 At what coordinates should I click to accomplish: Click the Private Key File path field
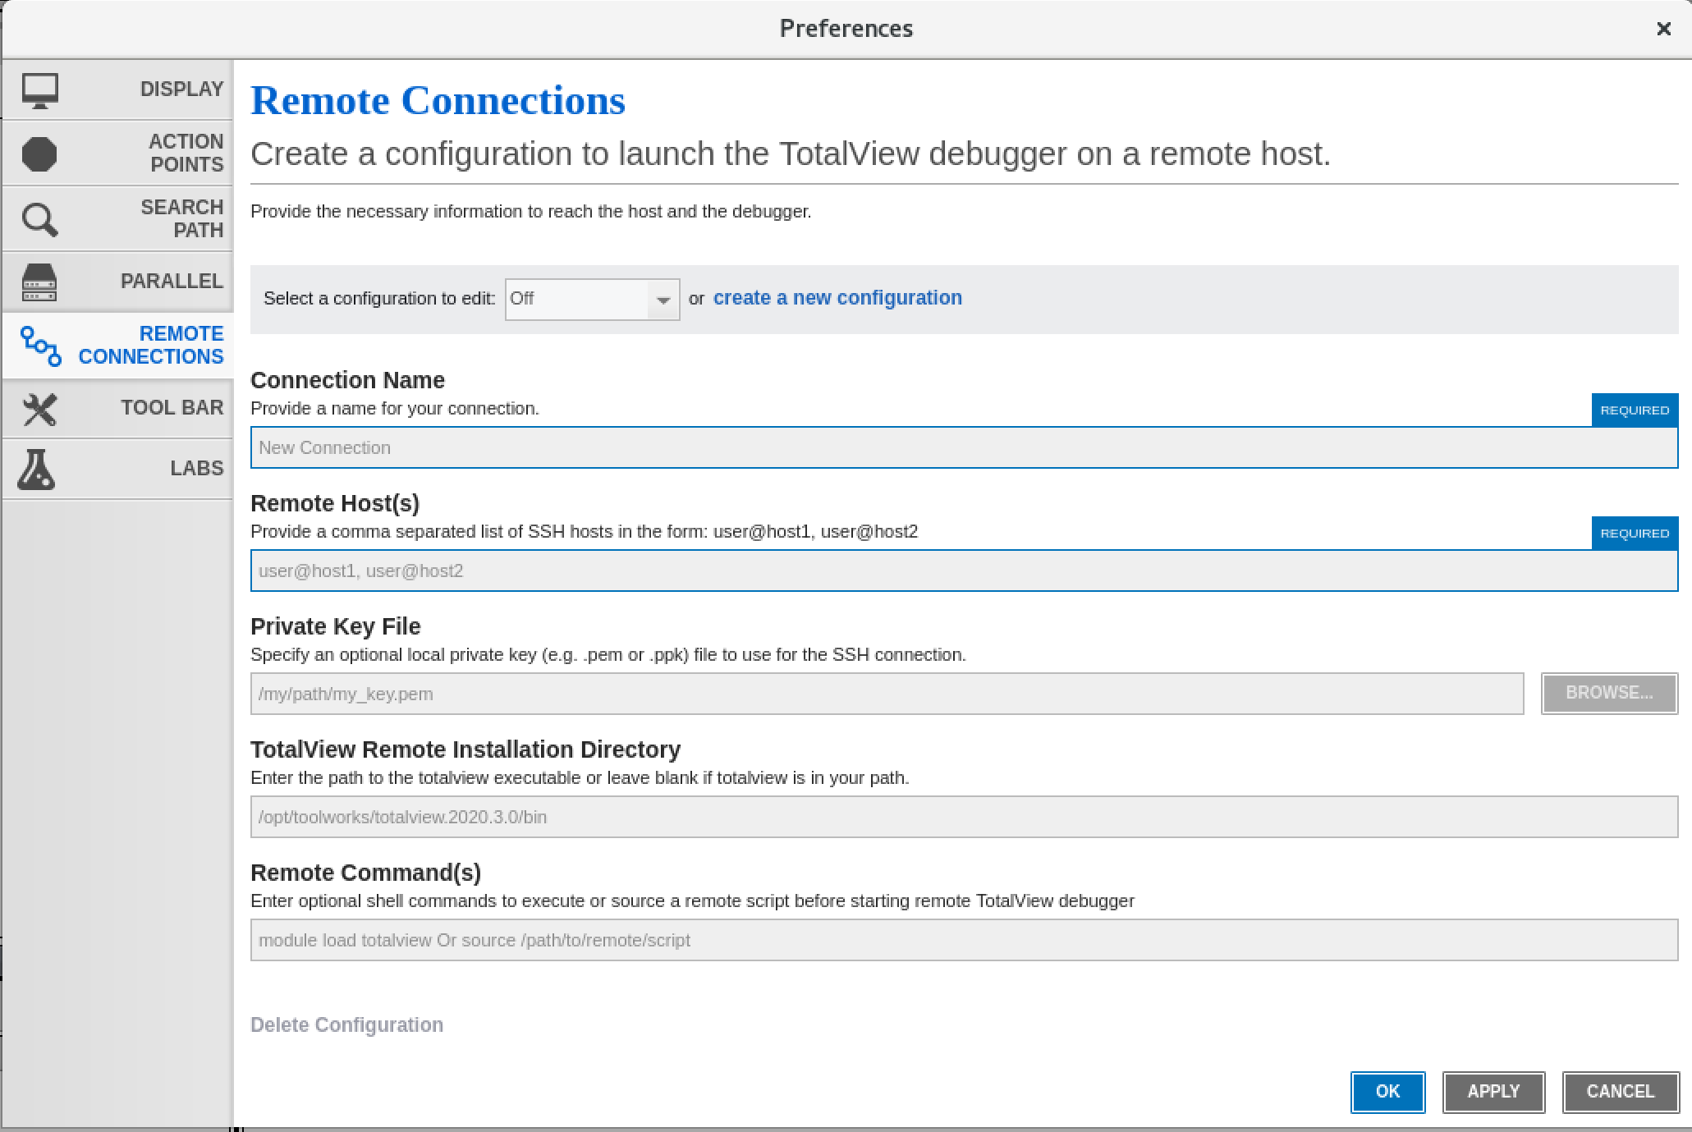point(887,694)
